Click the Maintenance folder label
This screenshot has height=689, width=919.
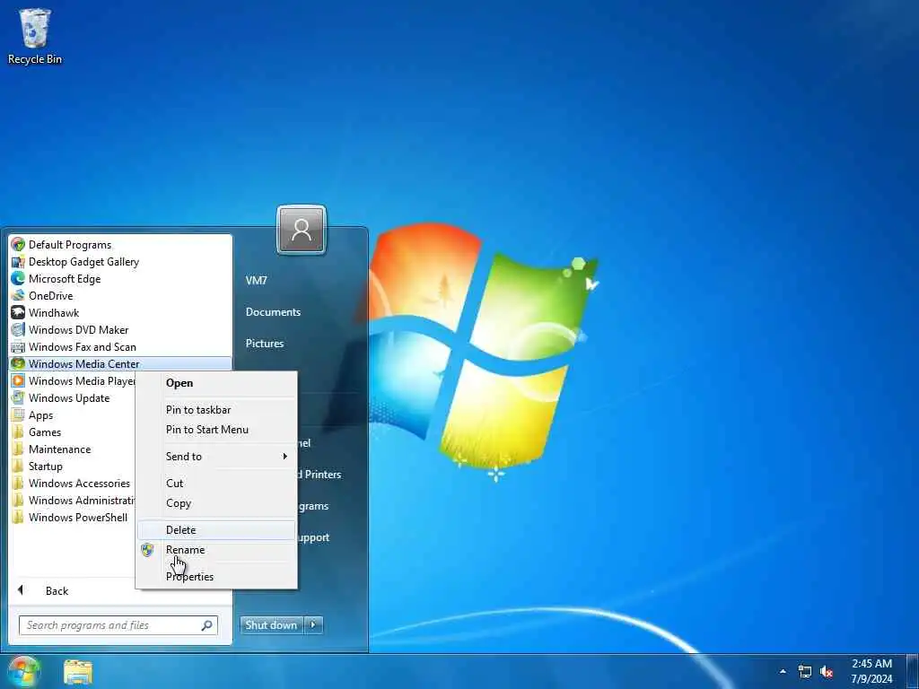pyautogui.click(x=60, y=449)
